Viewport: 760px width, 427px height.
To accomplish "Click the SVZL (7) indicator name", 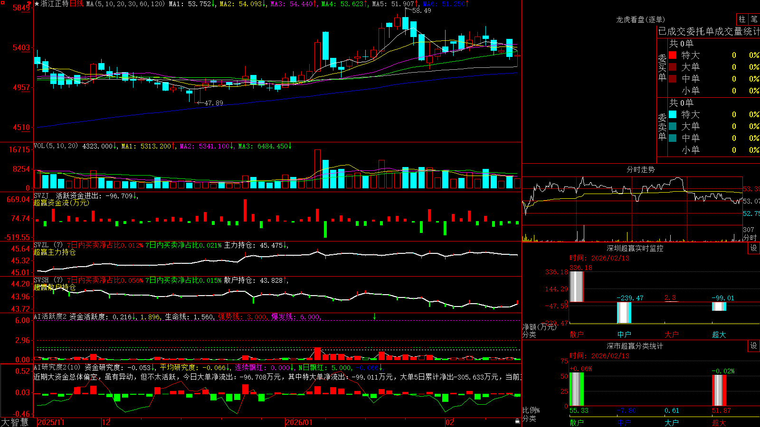I will coord(48,245).
